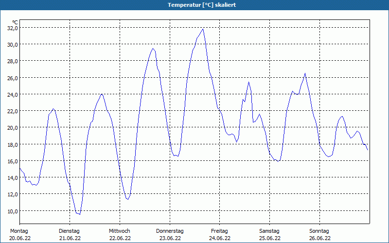Click the Montag day label
389x243 pixels.
19,231
